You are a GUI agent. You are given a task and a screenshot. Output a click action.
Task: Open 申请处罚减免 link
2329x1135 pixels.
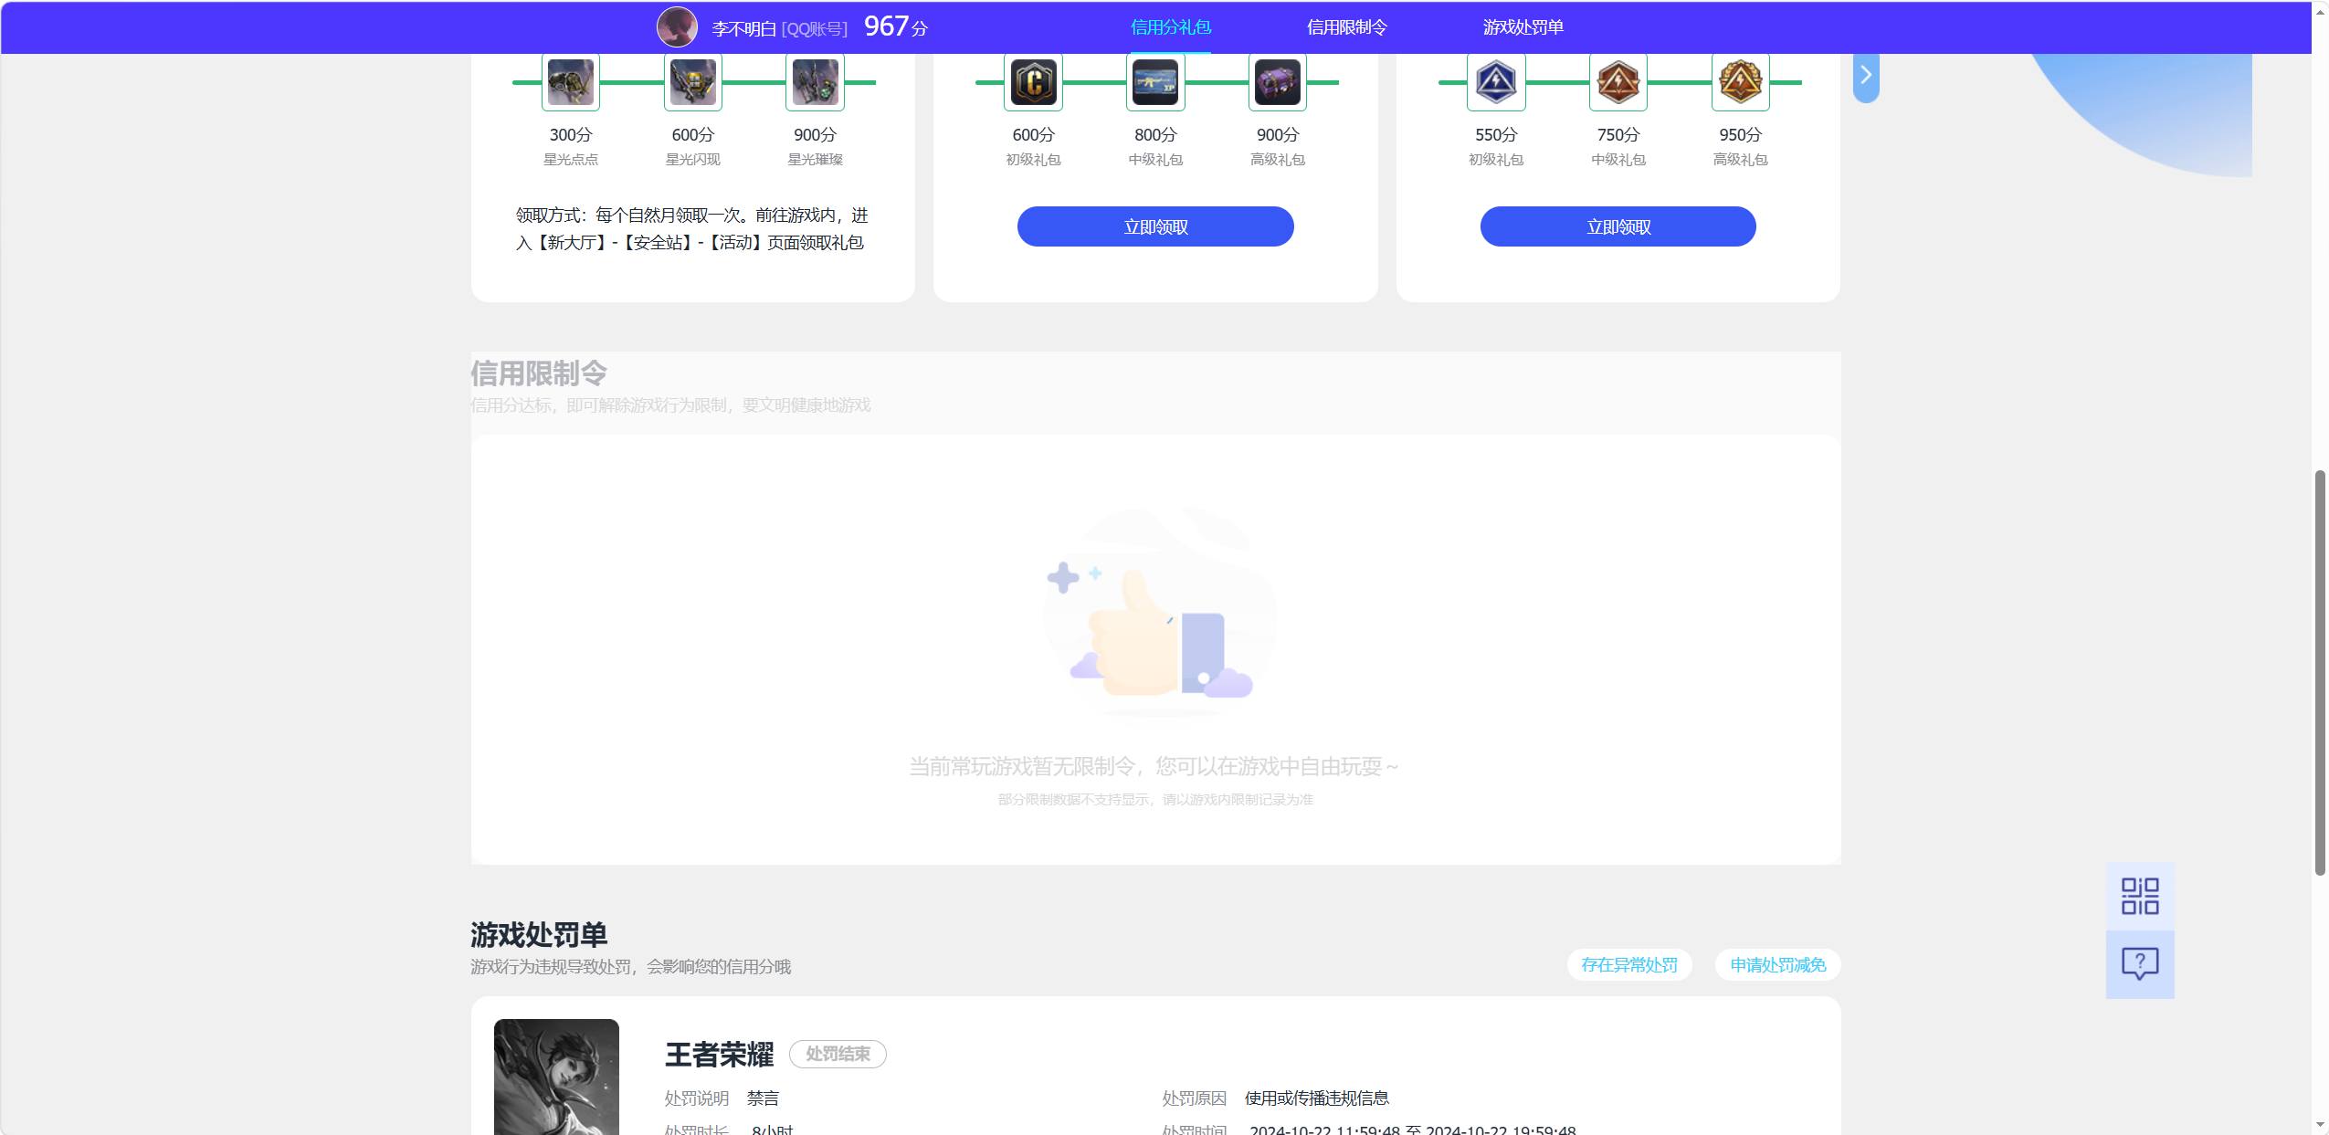point(1777,965)
